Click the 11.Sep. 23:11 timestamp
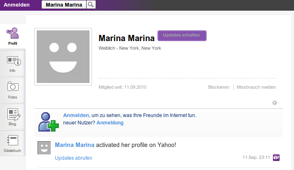This screenshot has width=294, height=170. 256,158
